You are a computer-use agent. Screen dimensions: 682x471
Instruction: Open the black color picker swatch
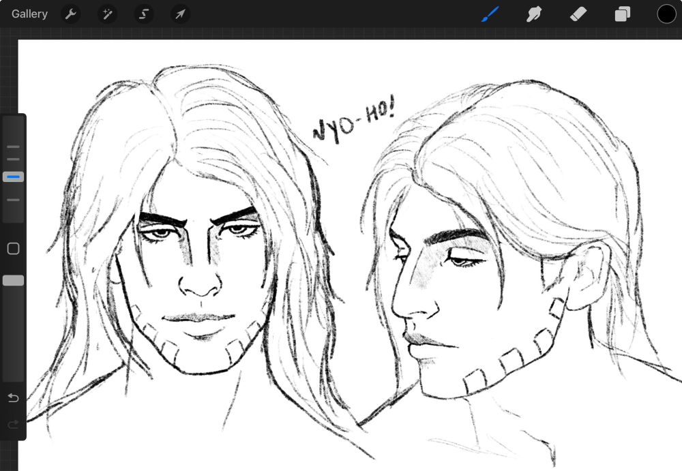[666, 14]
